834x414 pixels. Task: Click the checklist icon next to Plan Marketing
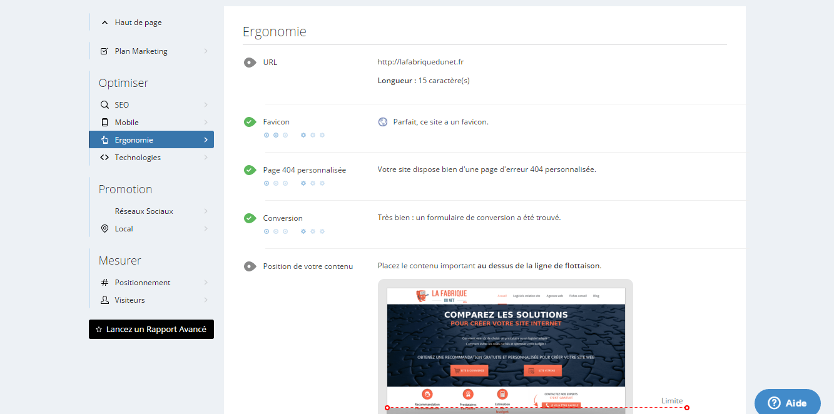[104, 51]
